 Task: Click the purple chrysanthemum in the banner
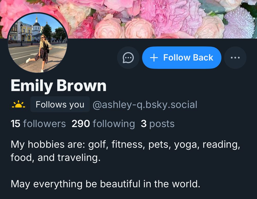240,23
